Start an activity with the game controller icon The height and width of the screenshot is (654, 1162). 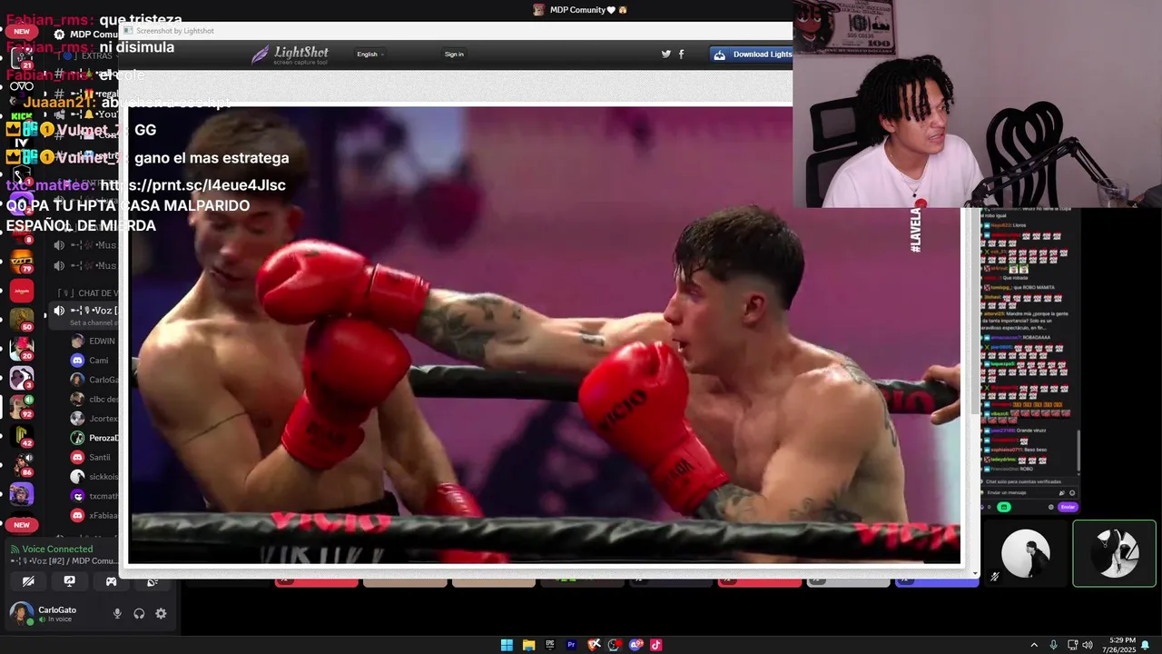[x=111, y=581]
